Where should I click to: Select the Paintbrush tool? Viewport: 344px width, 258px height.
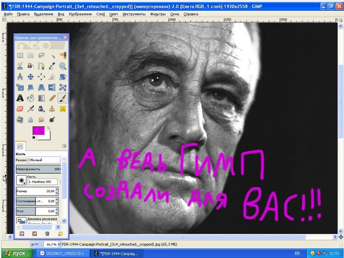point(63,98)
